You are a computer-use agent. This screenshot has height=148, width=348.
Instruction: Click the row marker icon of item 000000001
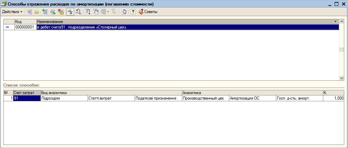(7, 27)
